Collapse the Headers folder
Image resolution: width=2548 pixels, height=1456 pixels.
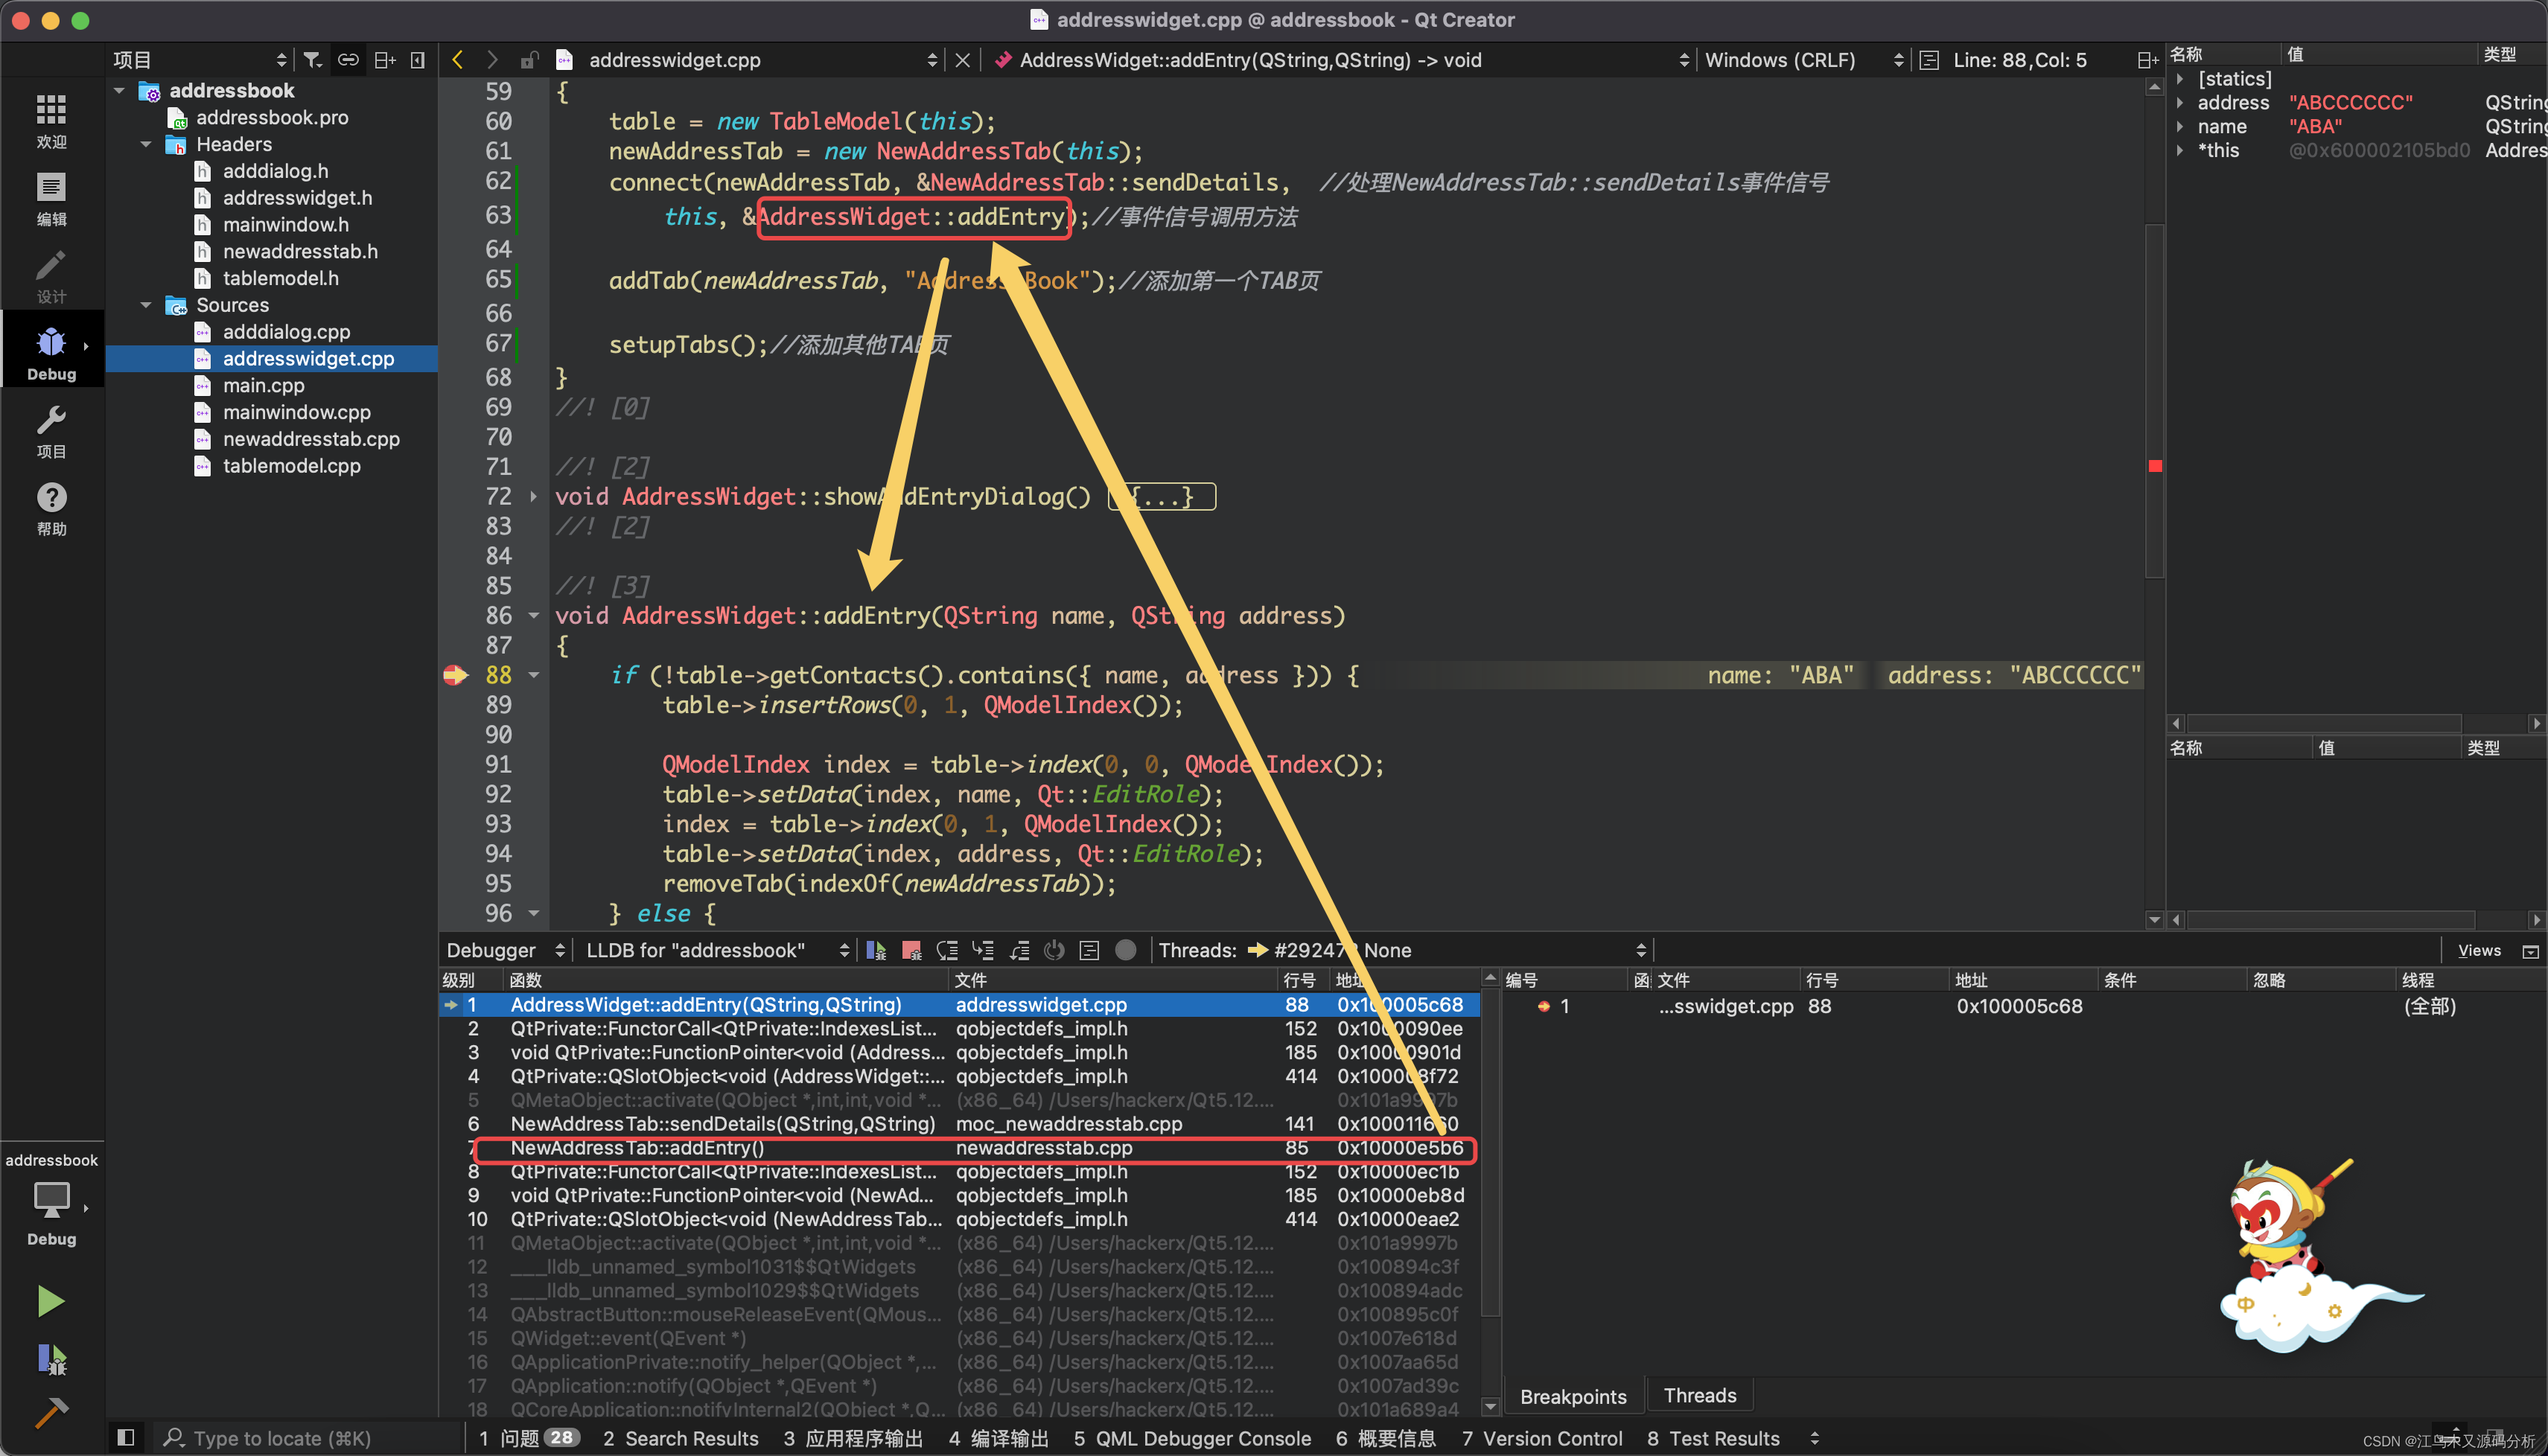click(146, 144)
